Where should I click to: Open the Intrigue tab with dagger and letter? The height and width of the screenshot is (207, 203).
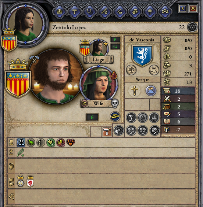click(120, 11)
